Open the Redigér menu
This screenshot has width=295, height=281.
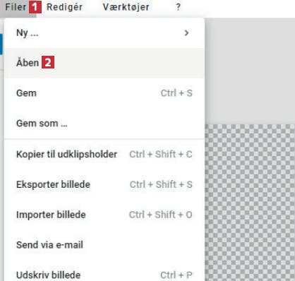64,7
